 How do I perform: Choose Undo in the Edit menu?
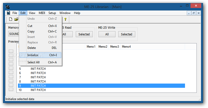click(40, 19)
